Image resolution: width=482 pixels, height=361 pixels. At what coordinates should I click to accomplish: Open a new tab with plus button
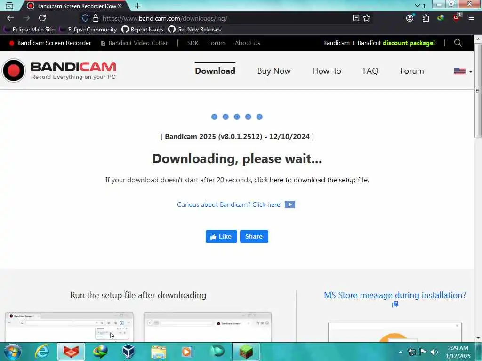click(x=138, y=6)
